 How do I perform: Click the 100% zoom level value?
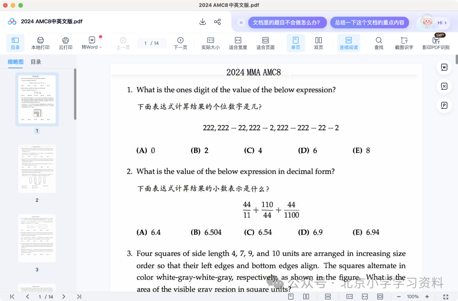(x=413, y=297)
